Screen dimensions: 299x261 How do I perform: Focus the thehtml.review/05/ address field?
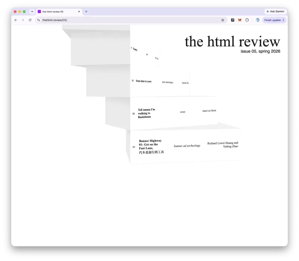(130, 20)
